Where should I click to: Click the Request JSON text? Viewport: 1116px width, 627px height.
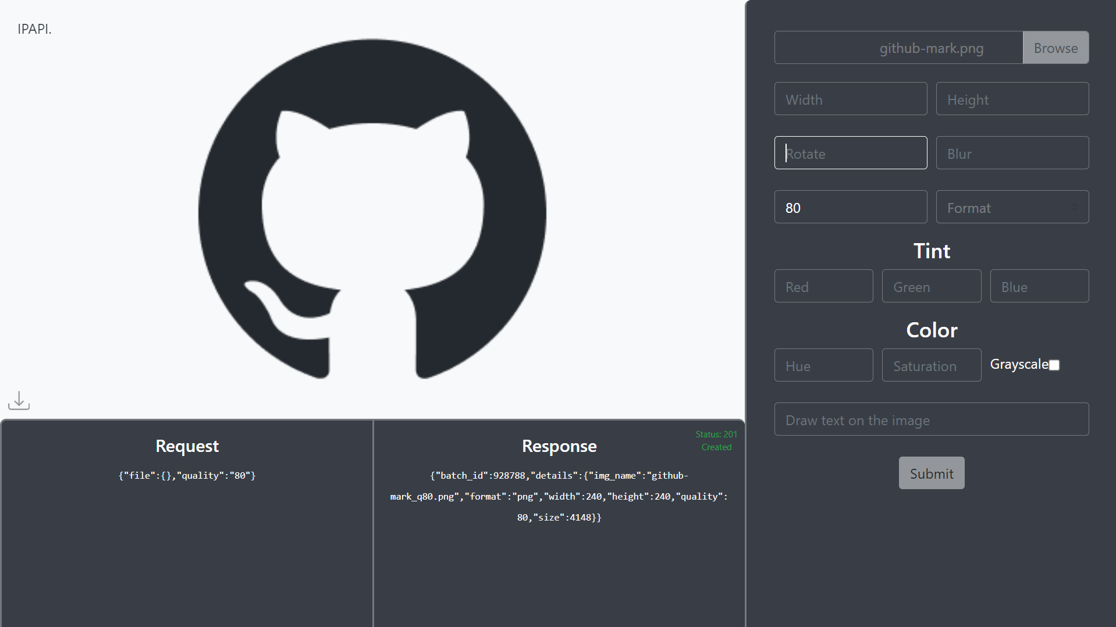[x=187, y=476]
